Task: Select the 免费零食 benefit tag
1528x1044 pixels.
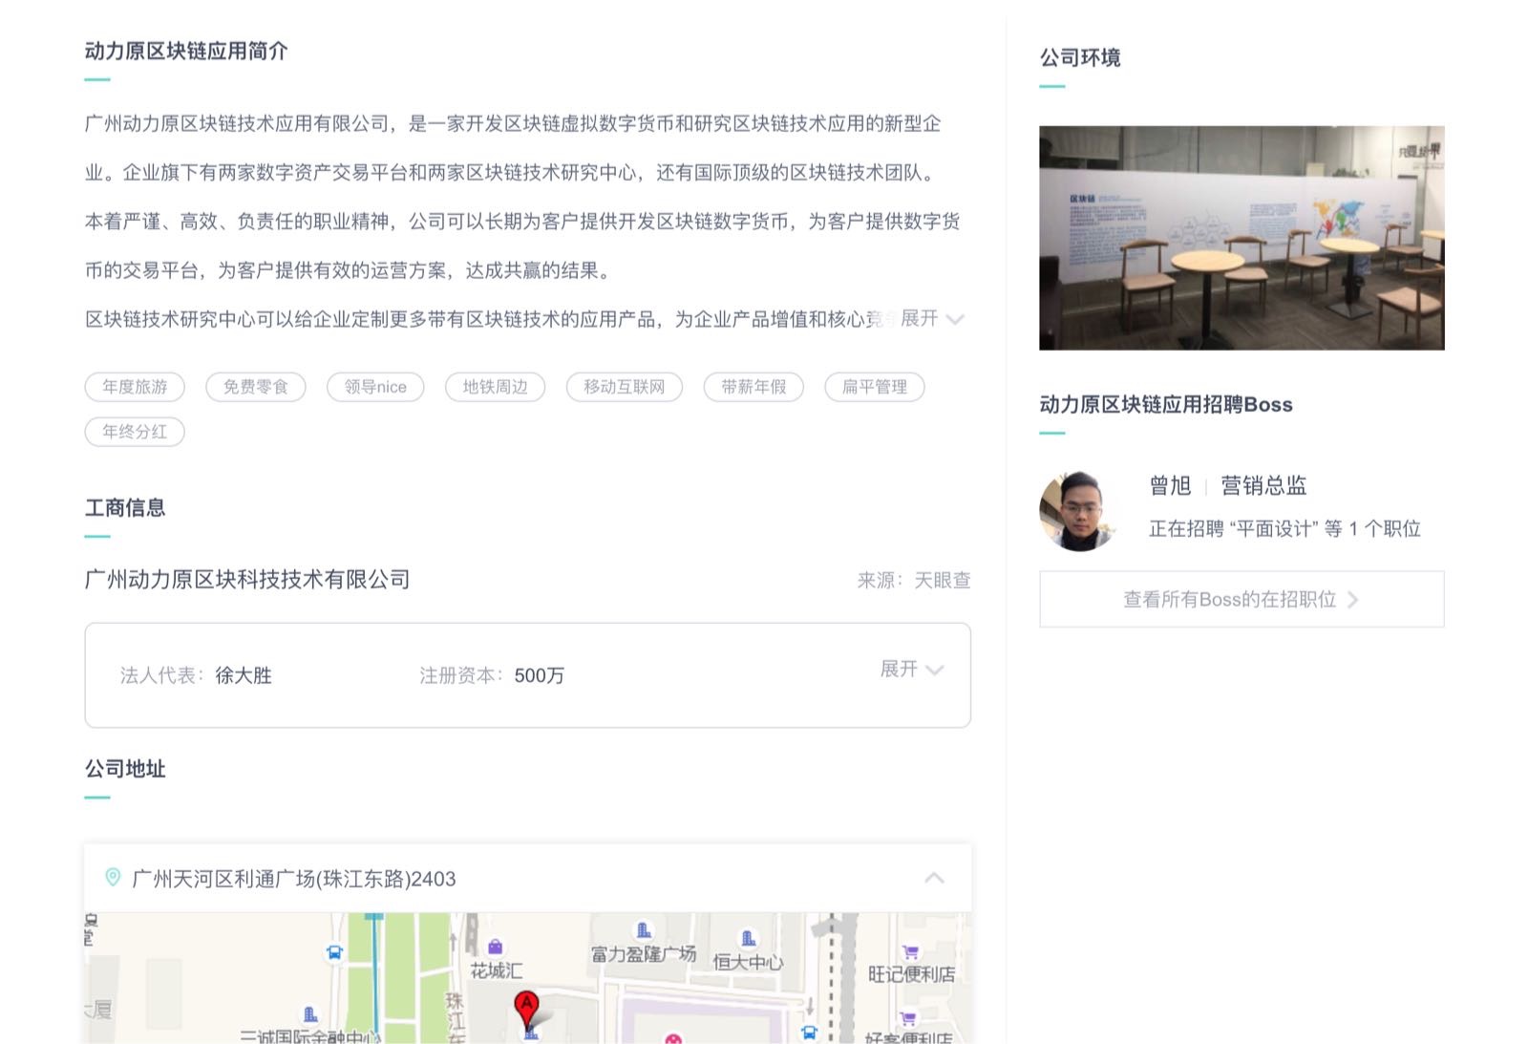Action: pos(255,387)
